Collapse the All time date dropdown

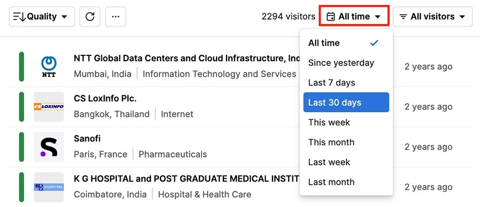pos(354,16)
